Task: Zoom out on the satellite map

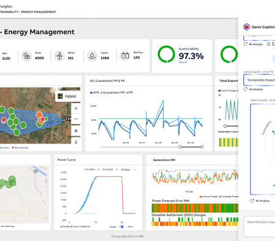Action: click(76, 119)
